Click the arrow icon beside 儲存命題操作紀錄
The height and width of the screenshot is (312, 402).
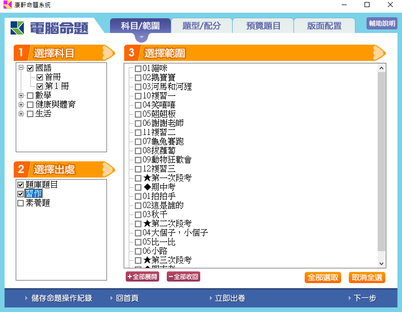(x=26, y=298)
